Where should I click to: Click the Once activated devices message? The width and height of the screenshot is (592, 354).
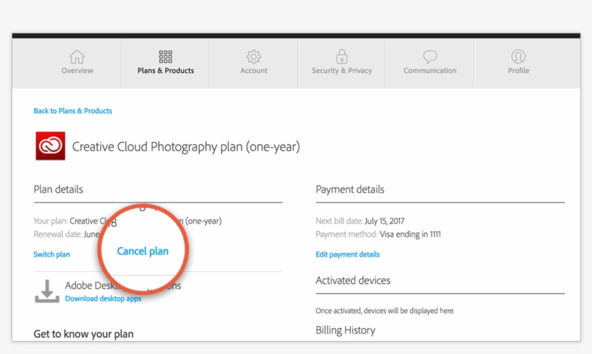pos(385,311)
